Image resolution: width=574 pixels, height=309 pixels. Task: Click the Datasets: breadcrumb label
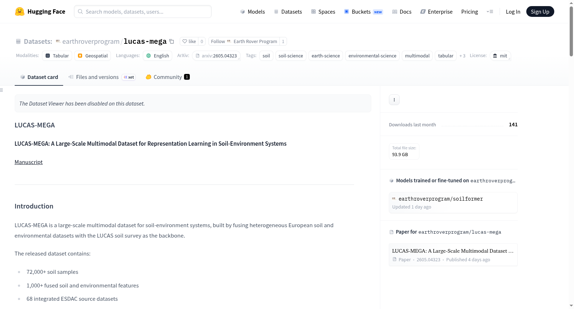tap(38, 41)
